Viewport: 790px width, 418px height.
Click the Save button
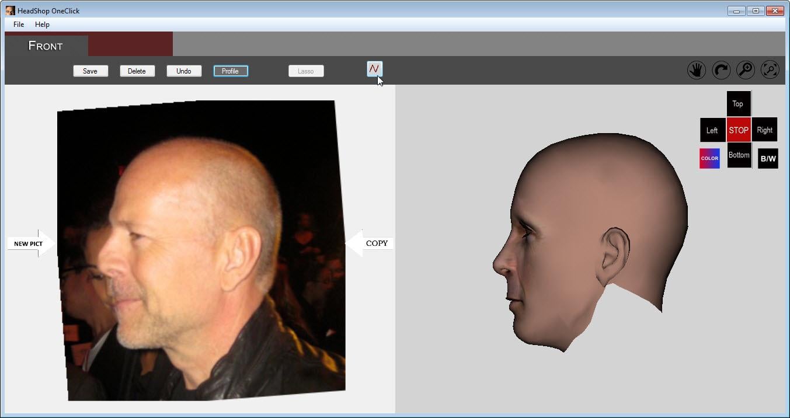pos(91,71)
